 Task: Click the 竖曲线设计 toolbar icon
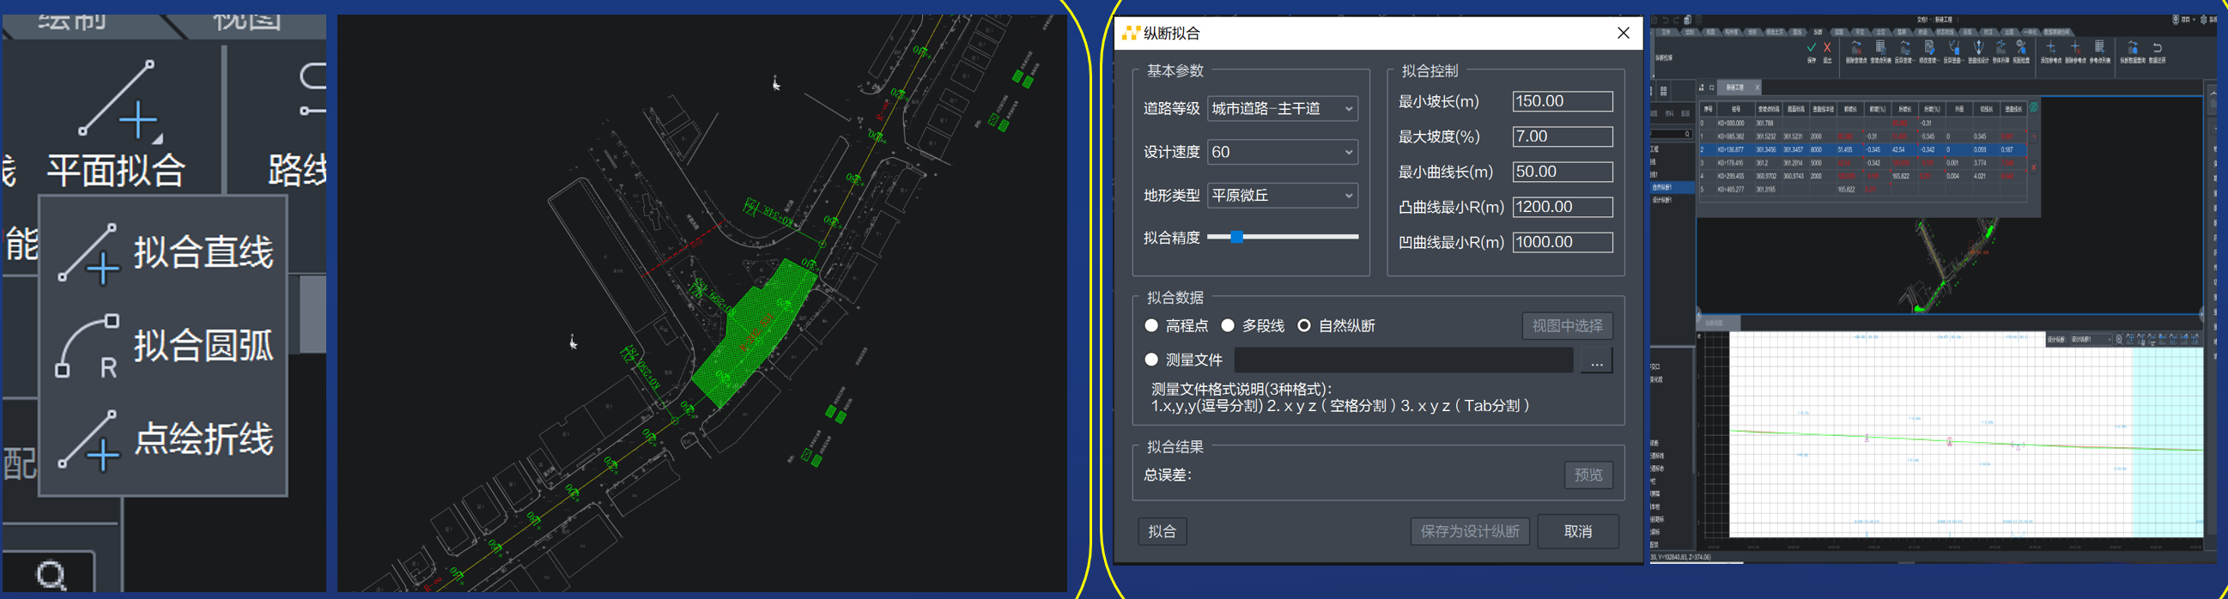(x=1977, y=48)
